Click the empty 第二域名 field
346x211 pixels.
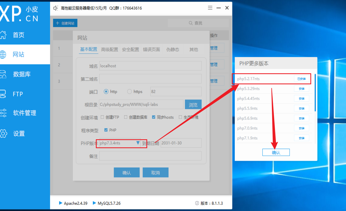click(x=150, y=79)
